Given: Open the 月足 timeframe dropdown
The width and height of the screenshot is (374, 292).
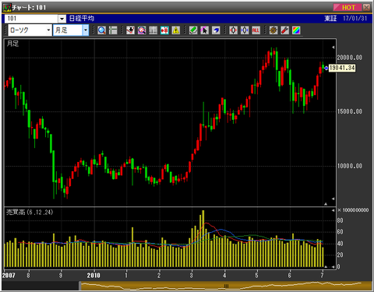Looking at the screenshot, I should (x=86, y=30).
